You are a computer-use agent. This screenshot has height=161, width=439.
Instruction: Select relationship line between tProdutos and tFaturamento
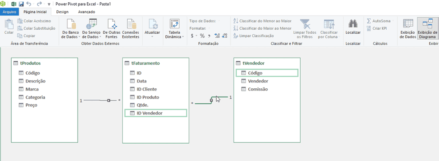point(100,101)
